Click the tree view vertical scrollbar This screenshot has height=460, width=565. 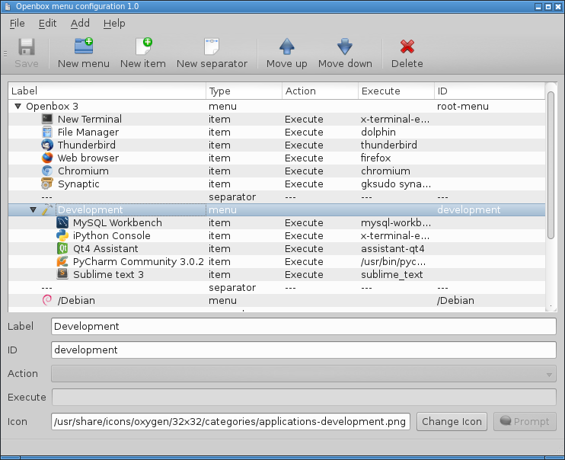(x=551, y=165)
